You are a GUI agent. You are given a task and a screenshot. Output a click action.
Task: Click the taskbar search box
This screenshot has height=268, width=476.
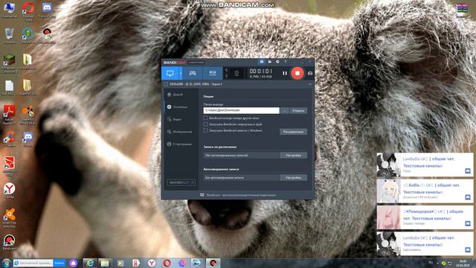coord(33,263)
